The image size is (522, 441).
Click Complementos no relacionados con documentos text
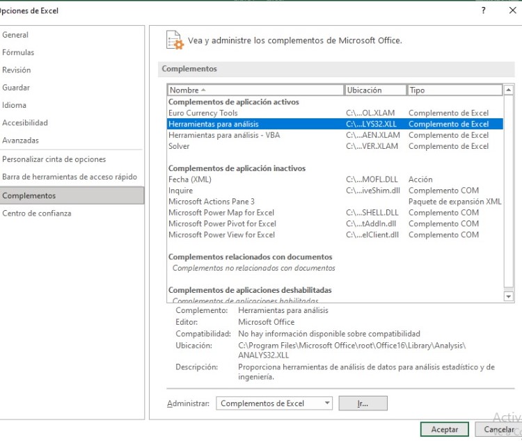click(x=253, y=268)
